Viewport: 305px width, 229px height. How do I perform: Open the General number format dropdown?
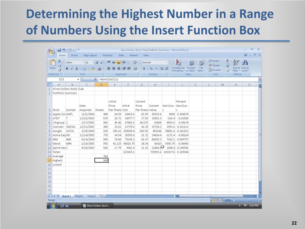[167, 63]
